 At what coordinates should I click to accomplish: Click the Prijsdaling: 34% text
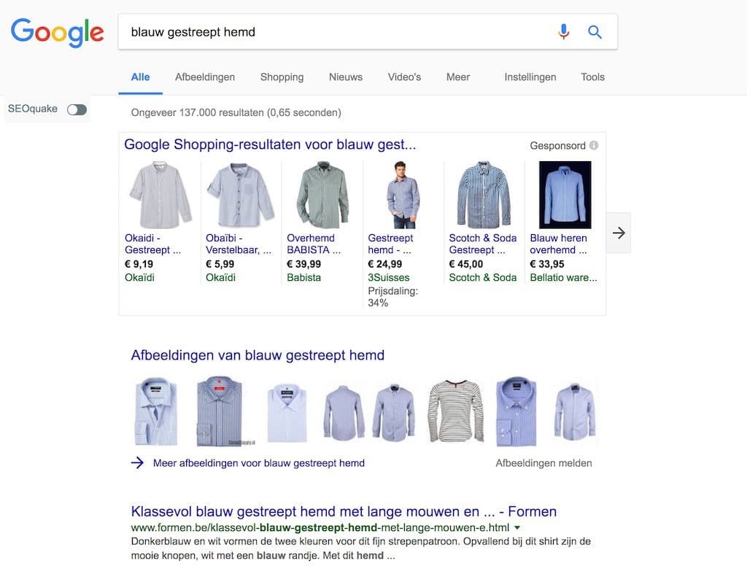(x=392, y=297)
